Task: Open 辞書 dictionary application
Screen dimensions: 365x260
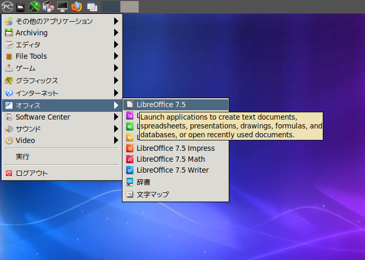Action: [x=176, y=182]
